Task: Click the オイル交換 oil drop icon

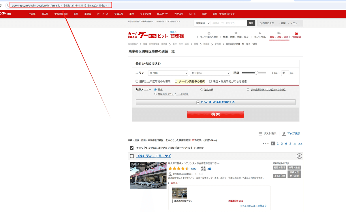Action: [260, 33]
